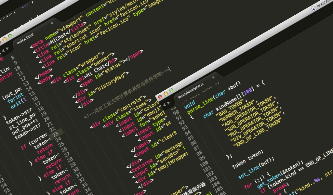Click the "message id value on textarea line
This screenshot has height=195, width=333.
(172, 148)
